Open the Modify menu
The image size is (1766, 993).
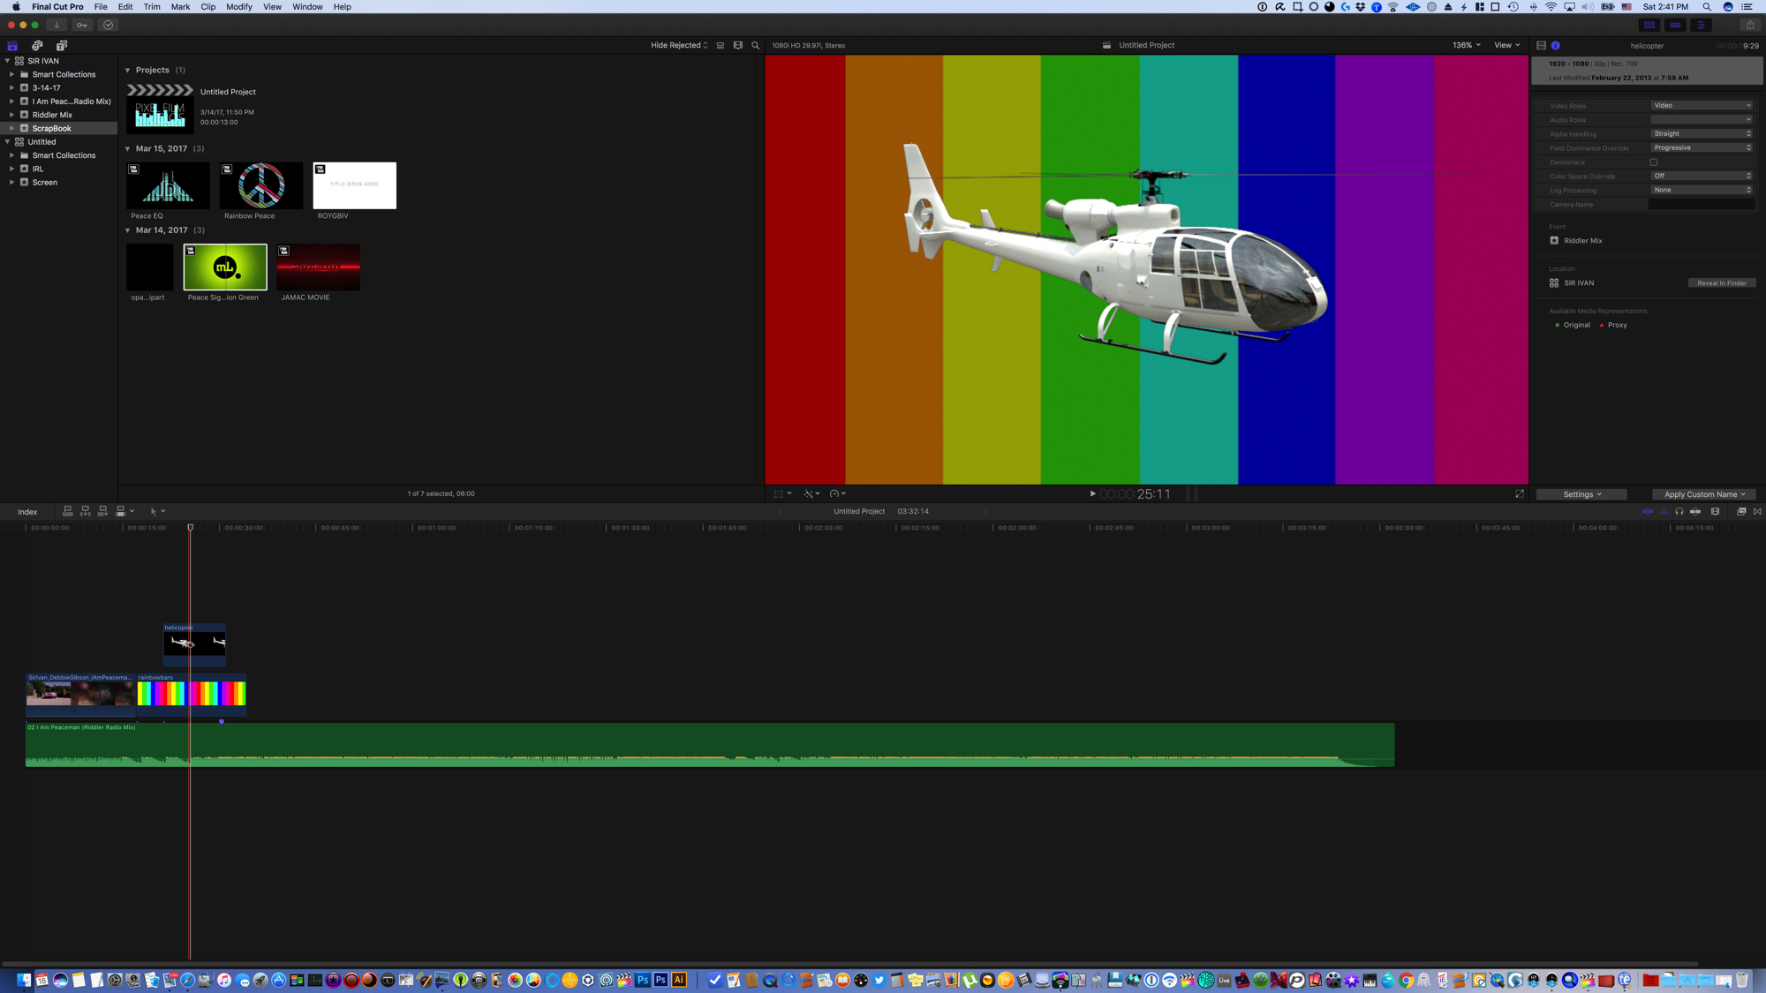pos(238,7)
